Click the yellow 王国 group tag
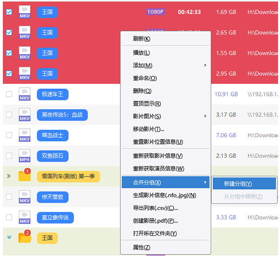Screen dimensions: 280x258 [x=47, y=238]
